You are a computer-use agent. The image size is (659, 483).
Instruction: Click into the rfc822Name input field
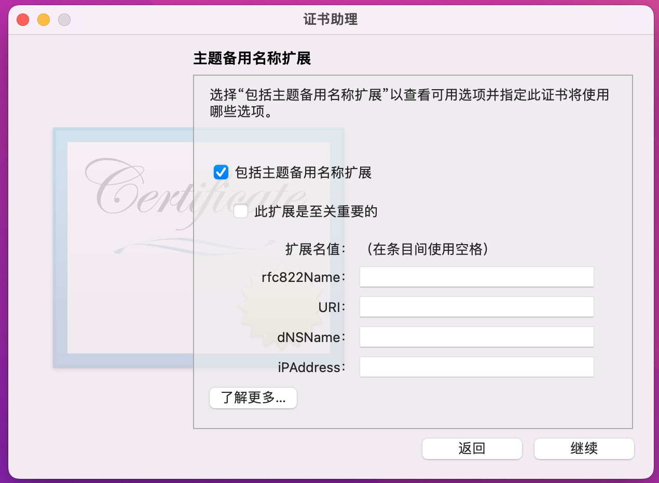click(x=476, y=277)
